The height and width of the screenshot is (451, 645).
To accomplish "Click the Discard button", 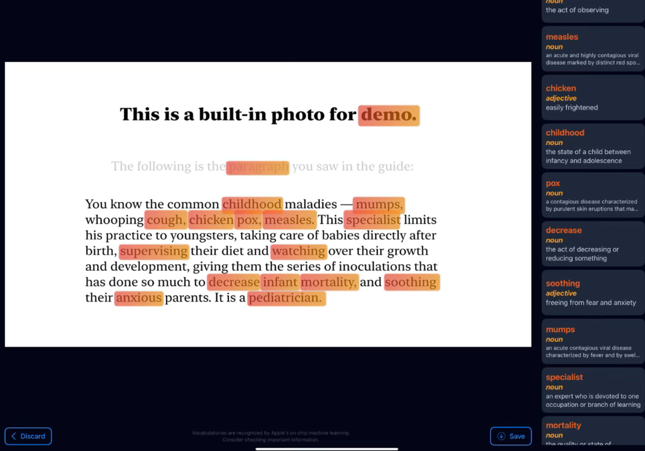I will coord(28,436).
